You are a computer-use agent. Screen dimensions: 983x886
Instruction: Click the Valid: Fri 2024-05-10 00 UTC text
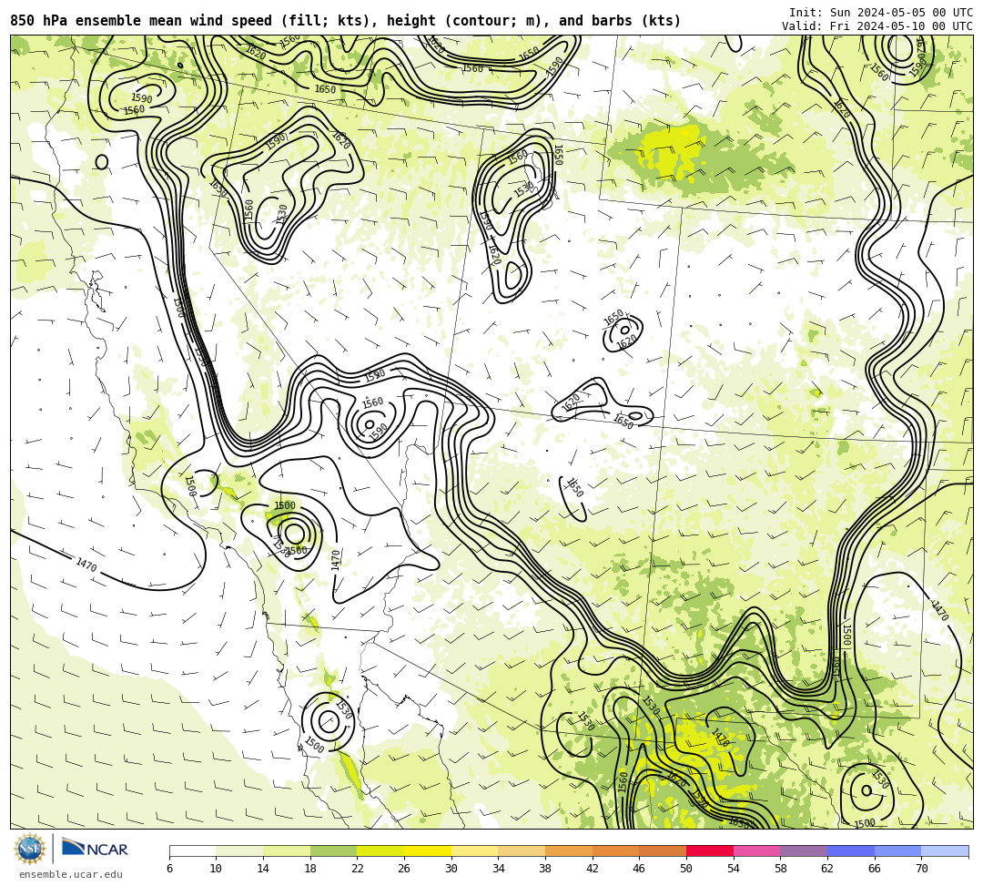coord(877,26)
